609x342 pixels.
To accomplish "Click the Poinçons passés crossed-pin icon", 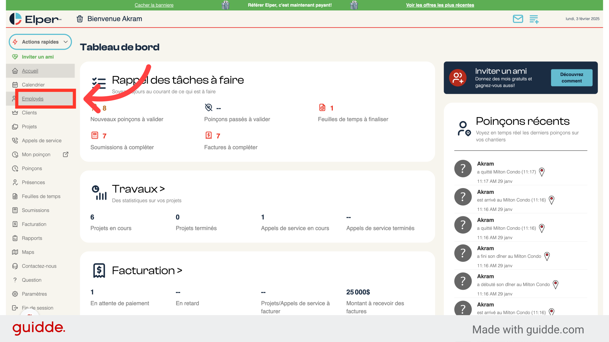I will coord(208,108).
